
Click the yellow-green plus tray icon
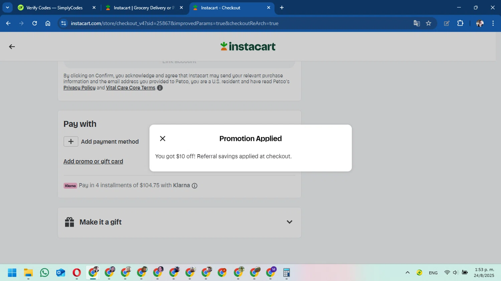[x=420, y=273]
